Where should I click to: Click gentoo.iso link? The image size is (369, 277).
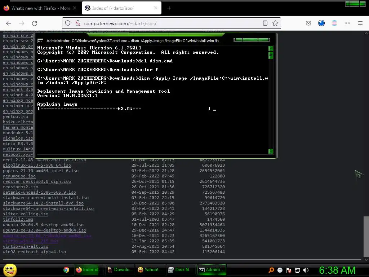click(15, 116)
